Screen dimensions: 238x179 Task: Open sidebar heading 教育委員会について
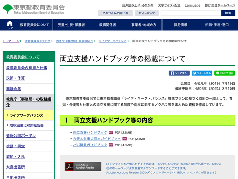click(x=23, y=57)
